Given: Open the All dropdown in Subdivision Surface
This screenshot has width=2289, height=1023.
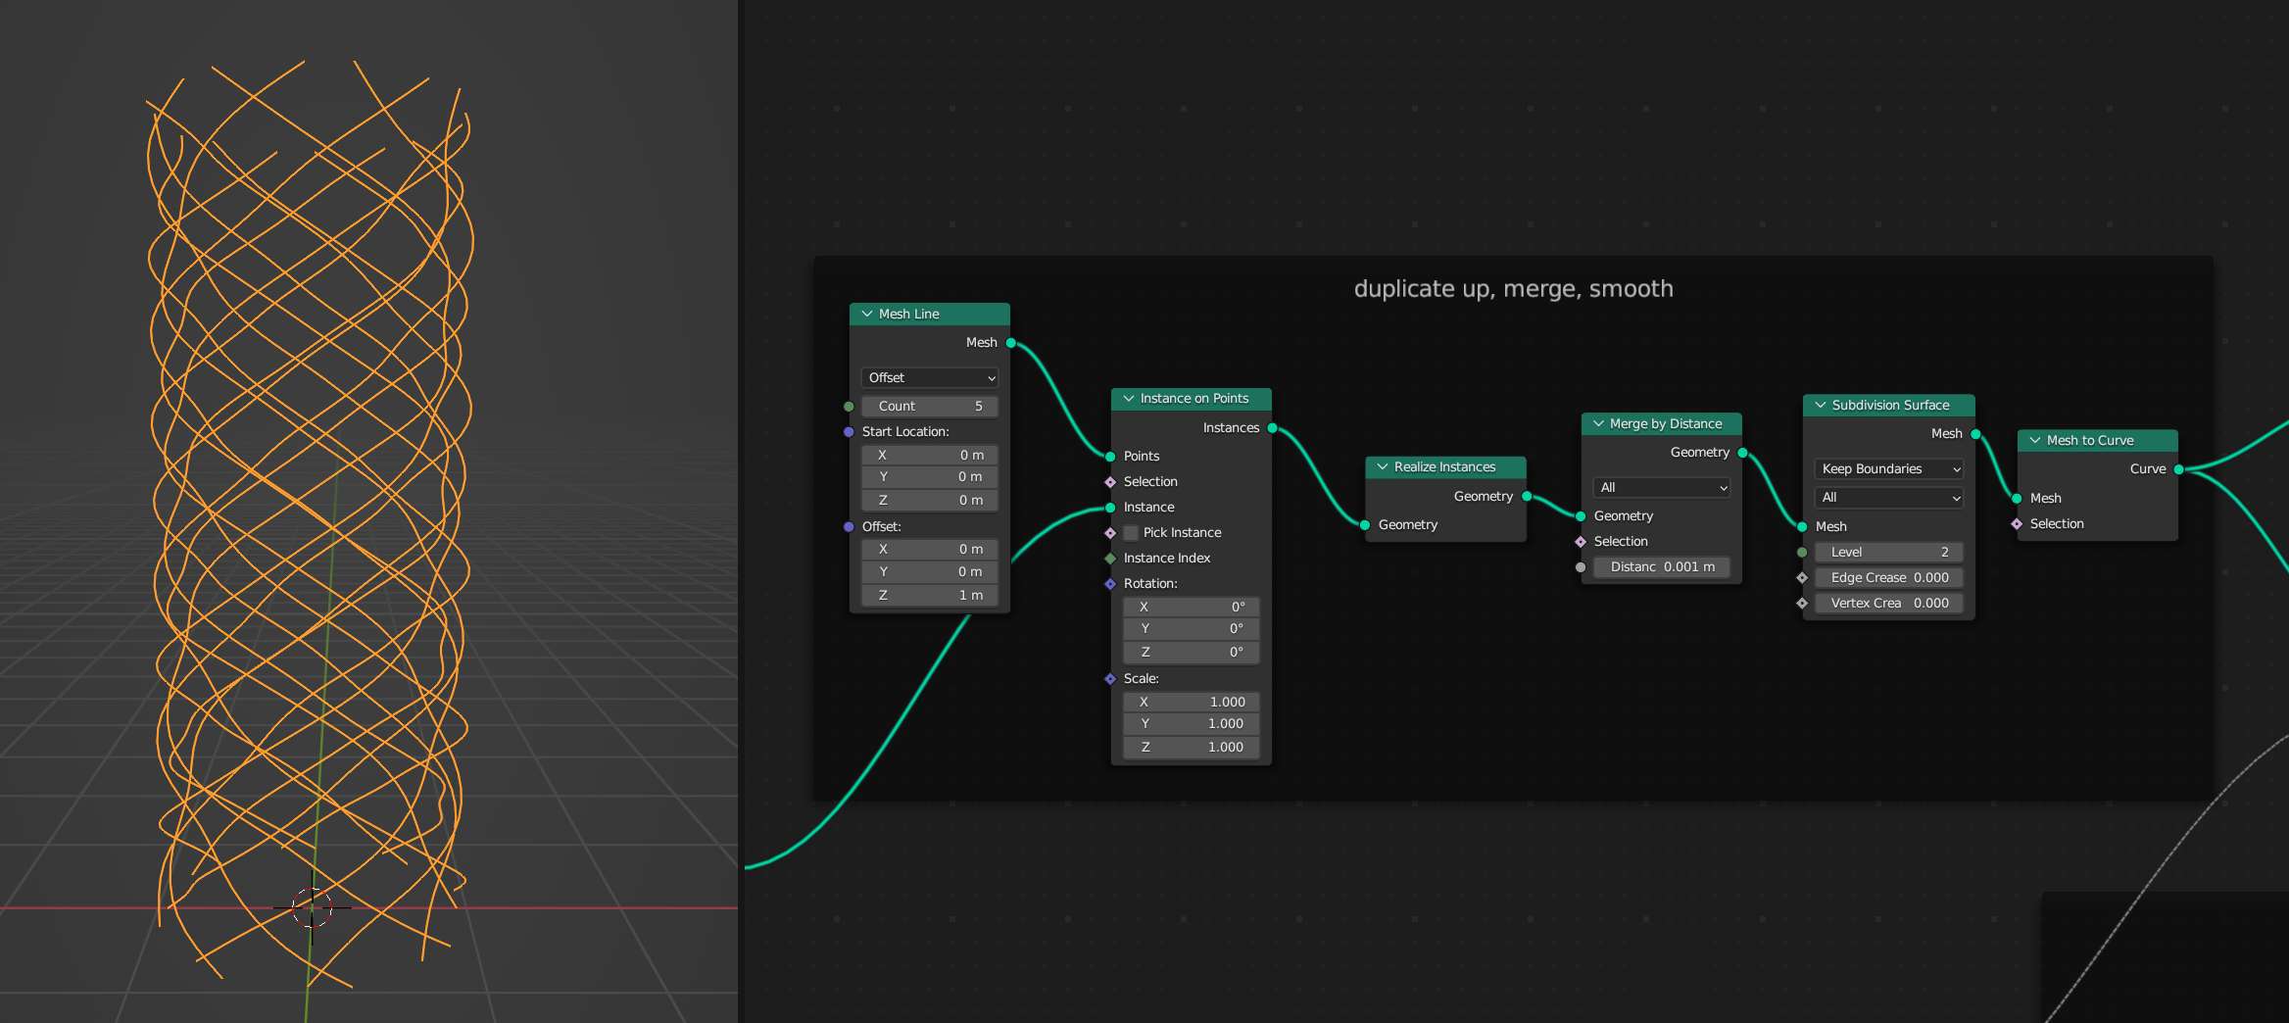Looking at the screenshot, I should tap(1889, 498).
